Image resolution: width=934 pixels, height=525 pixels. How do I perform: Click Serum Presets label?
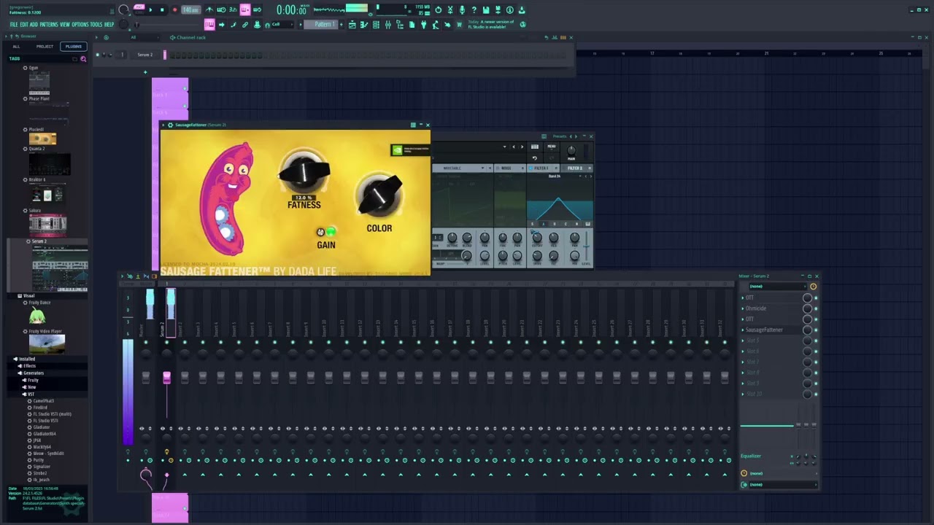560,136
